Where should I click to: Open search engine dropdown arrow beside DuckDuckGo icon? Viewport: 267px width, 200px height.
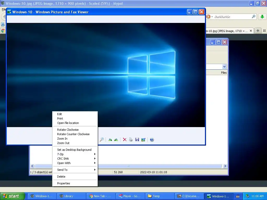coord(212,17)
